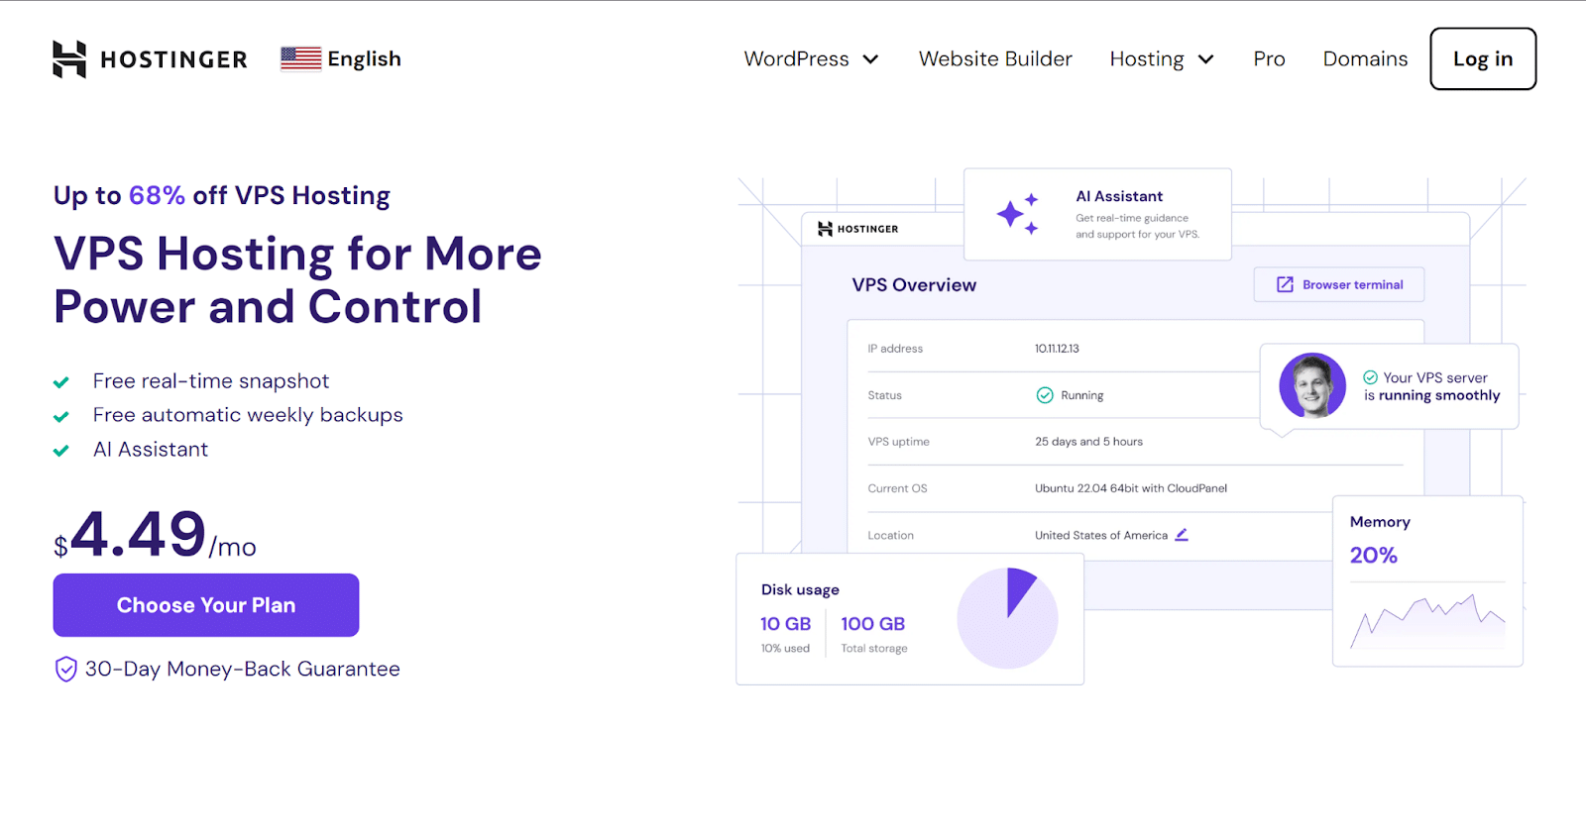Expand the Hosting dropdown chevron
Image resolution: width=1586 pixels, height=837 pixels.
coord(1205,59)
